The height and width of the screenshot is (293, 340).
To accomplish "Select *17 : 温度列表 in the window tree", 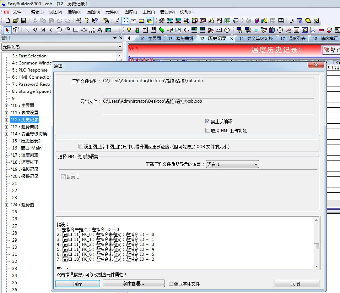I will point(25,155).
